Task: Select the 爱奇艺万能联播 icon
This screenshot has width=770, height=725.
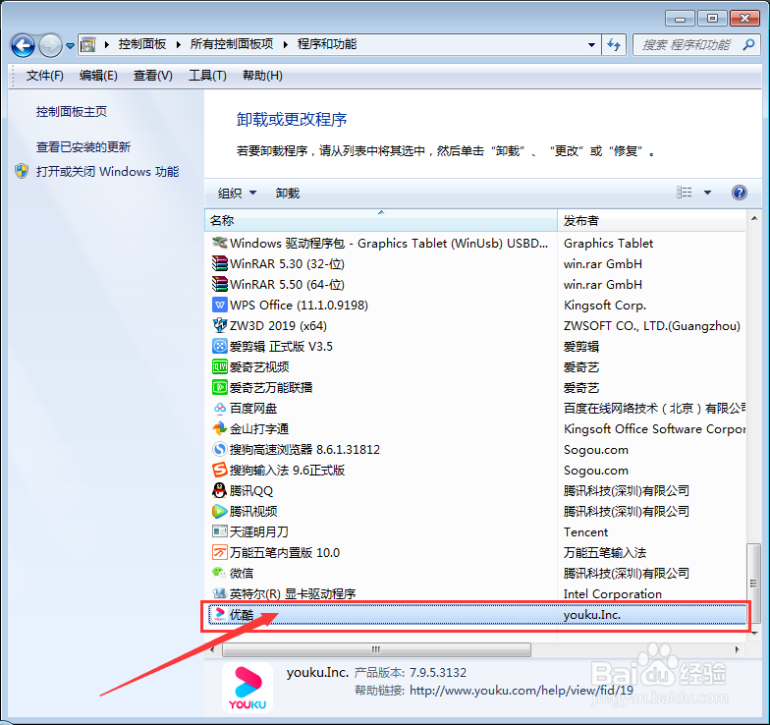Action: click(220, 387)
